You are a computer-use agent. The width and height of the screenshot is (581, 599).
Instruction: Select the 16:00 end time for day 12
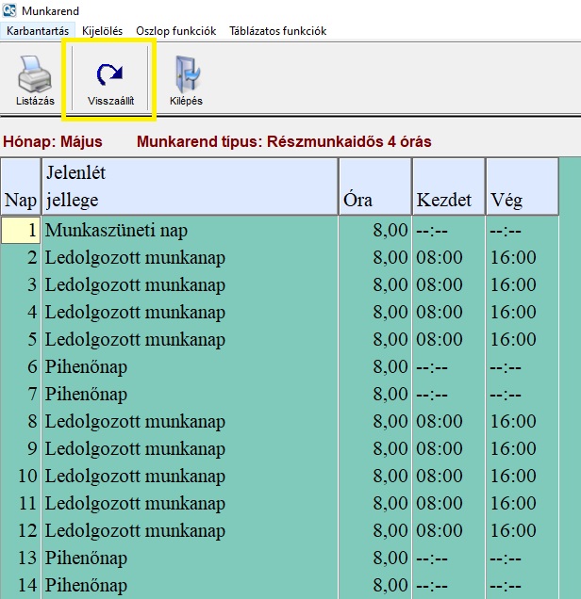[x=513, y=531]
